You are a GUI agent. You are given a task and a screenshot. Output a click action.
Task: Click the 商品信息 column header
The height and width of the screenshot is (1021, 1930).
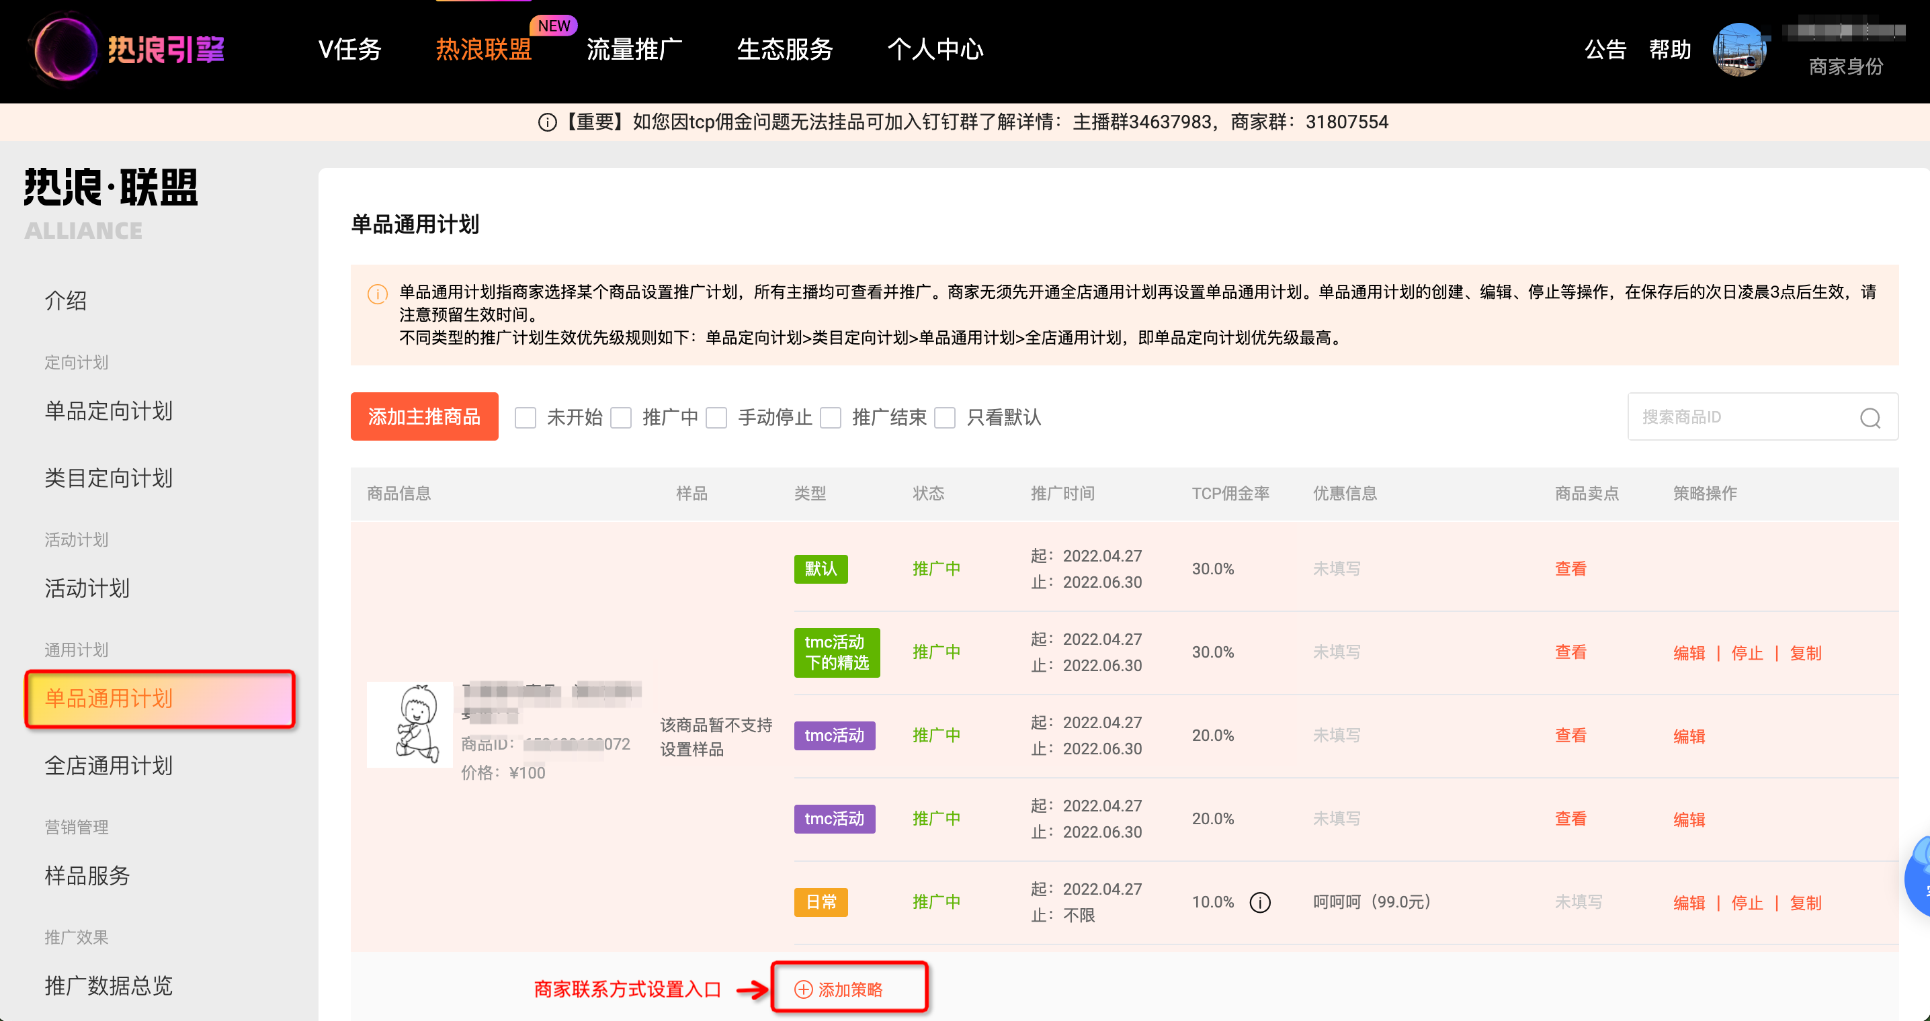point(398,494)
